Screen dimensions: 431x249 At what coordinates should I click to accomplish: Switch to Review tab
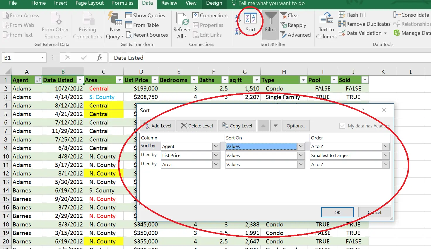click(169, 3)
